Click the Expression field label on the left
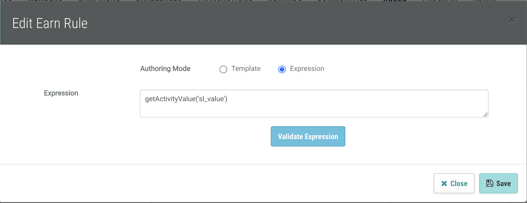This screenshot has height=203, width=527. tap(61, 93)
